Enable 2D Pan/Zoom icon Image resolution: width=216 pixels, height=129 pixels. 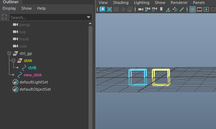175,9
